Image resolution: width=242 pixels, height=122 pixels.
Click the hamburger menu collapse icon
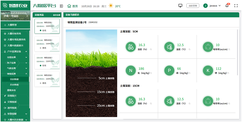click(61, 6)
